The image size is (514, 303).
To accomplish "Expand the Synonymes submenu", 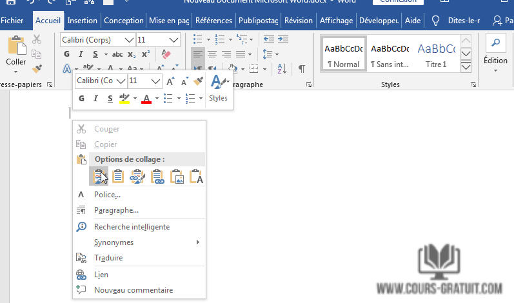I will [x=197, y=242].
